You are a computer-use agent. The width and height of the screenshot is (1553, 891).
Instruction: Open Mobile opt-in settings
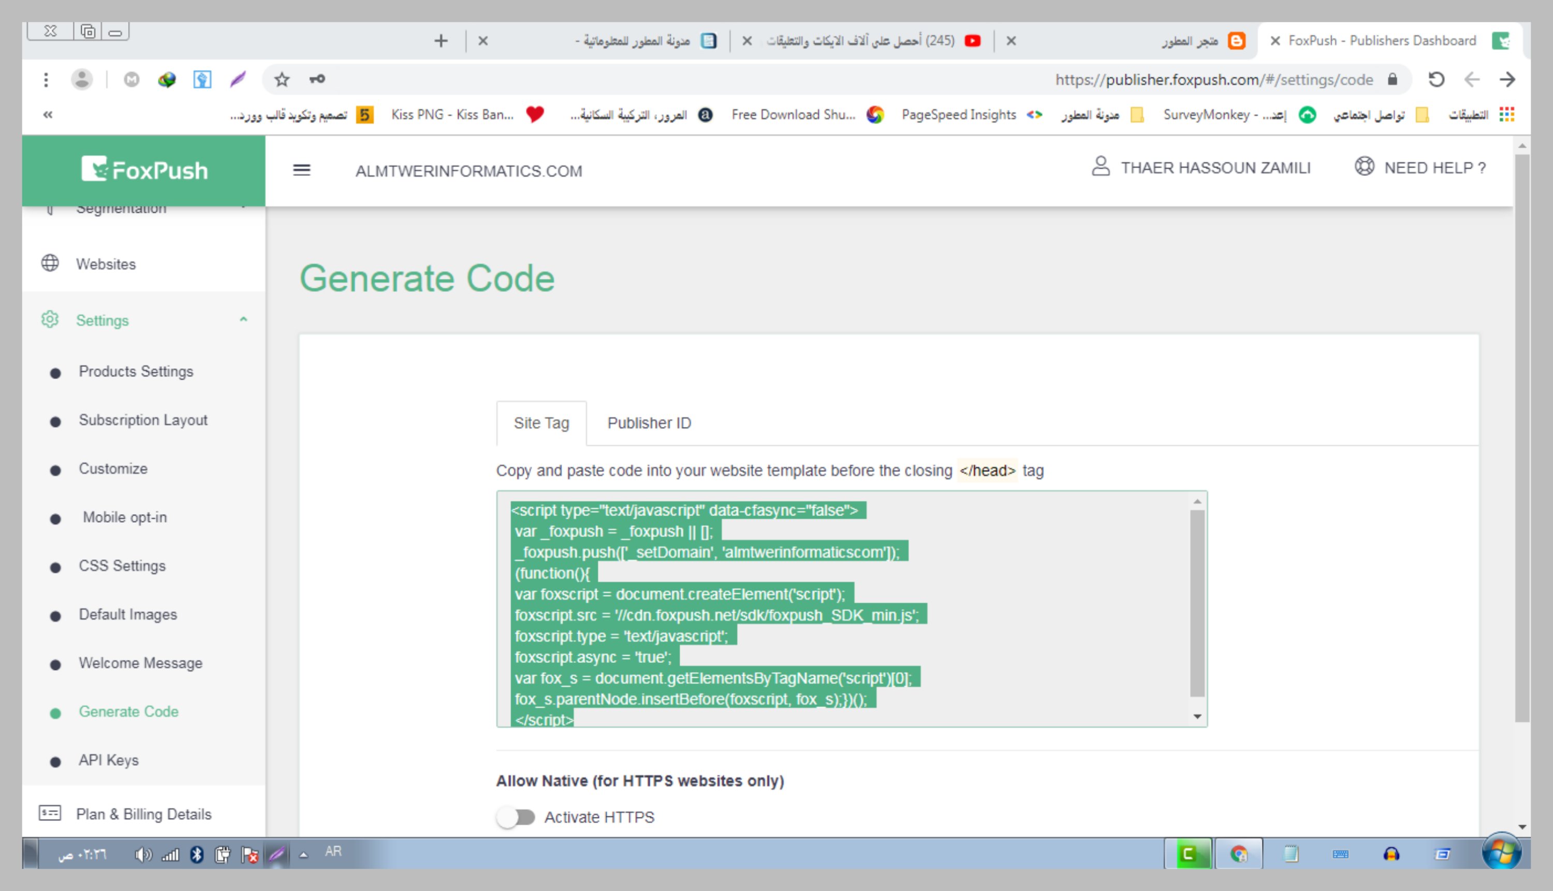124,517
